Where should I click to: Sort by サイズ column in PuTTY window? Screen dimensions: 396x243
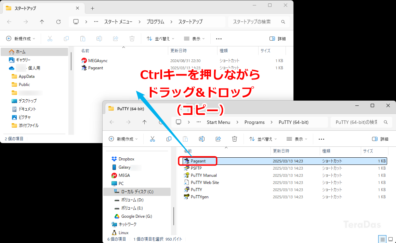(368, 151)
